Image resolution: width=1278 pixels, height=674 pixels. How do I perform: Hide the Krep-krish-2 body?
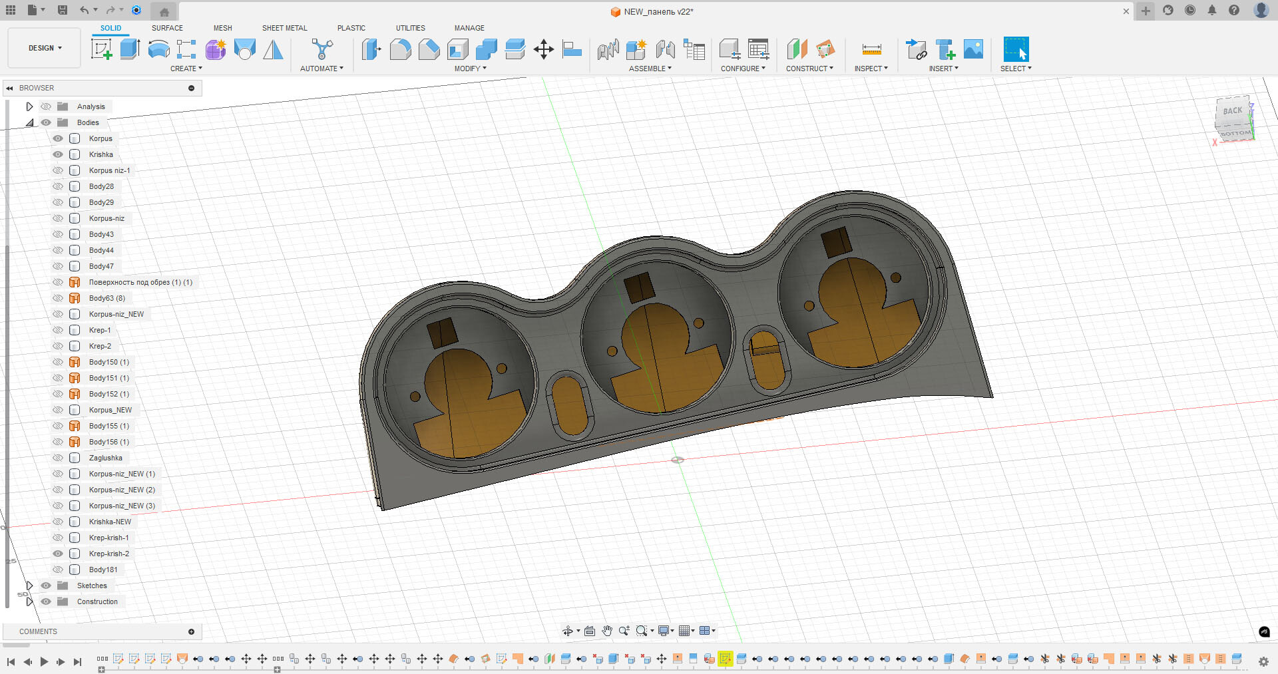click(x=58, y=554)
